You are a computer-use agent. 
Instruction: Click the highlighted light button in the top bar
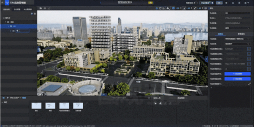[x=219, y=3]
